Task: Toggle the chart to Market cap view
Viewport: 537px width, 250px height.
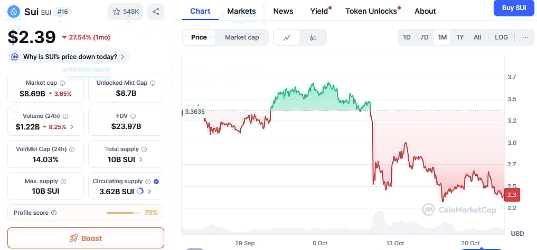Action: (x=242, y=37)
